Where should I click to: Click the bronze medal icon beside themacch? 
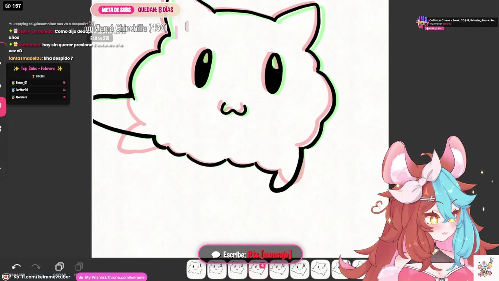tap(13, 97)
